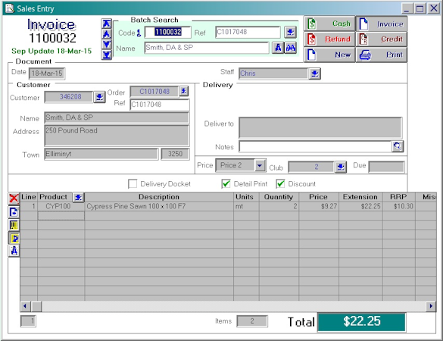Viewport: 443px width, 341px height.
Task: Click the Invoice button
Action: [x=382, y=23]
